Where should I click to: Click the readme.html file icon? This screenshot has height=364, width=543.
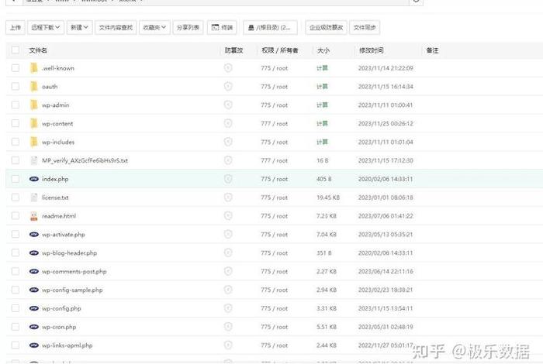(x=33, y=216)
